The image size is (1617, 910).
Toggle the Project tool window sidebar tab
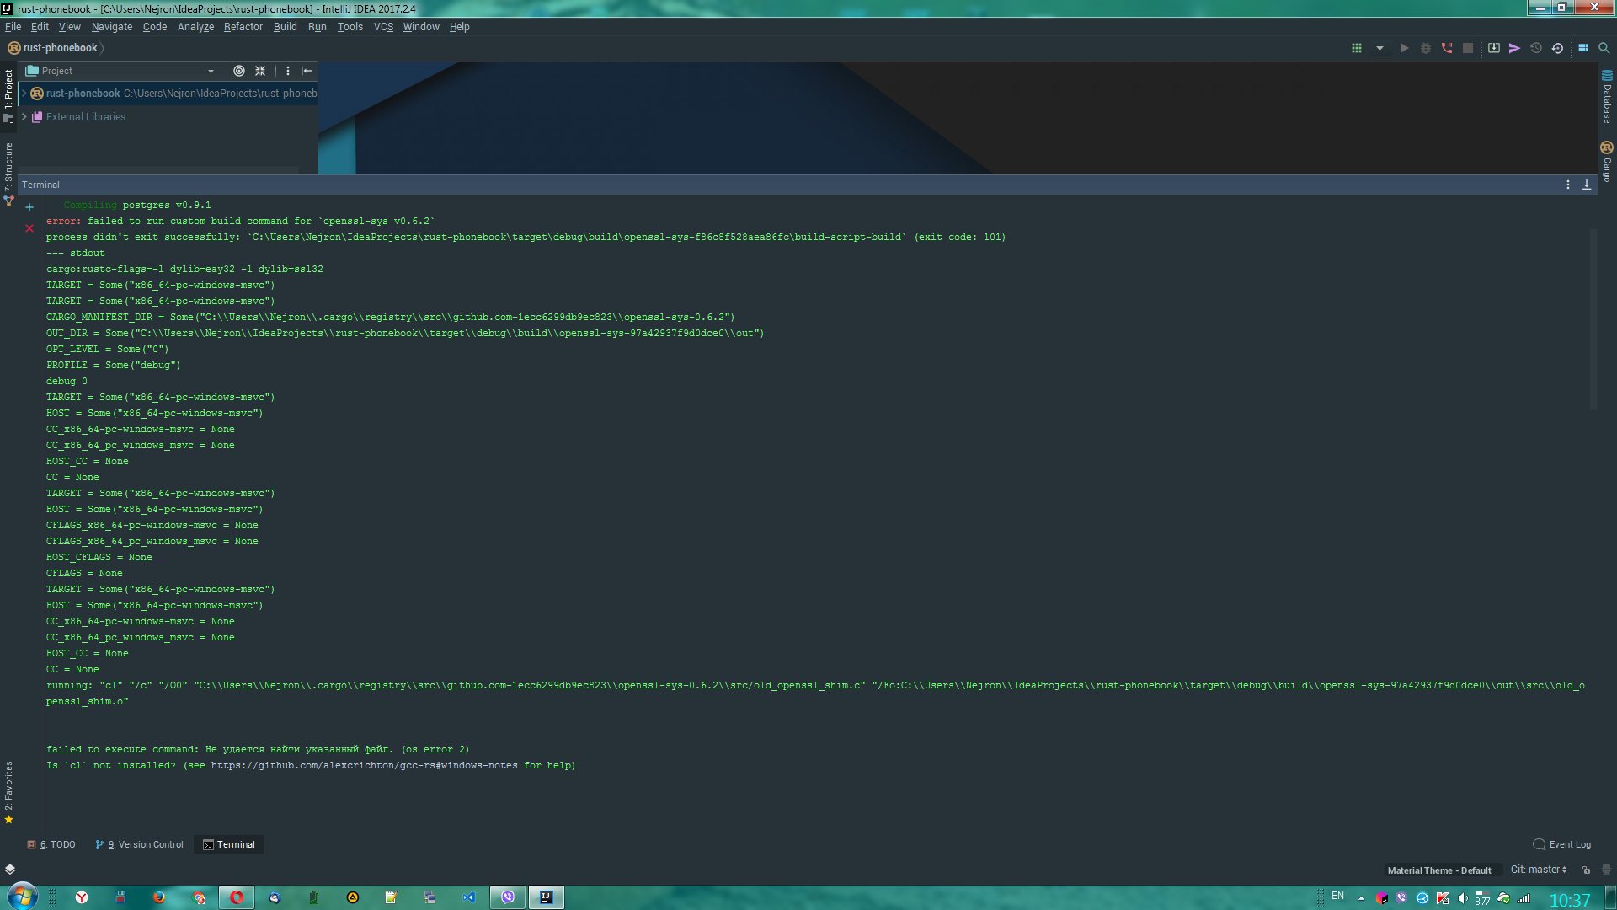pyautogui.click(x=8, y=95)
